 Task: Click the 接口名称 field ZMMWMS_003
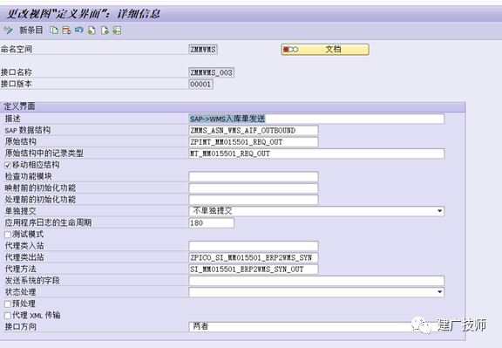[x=211, y=72]
